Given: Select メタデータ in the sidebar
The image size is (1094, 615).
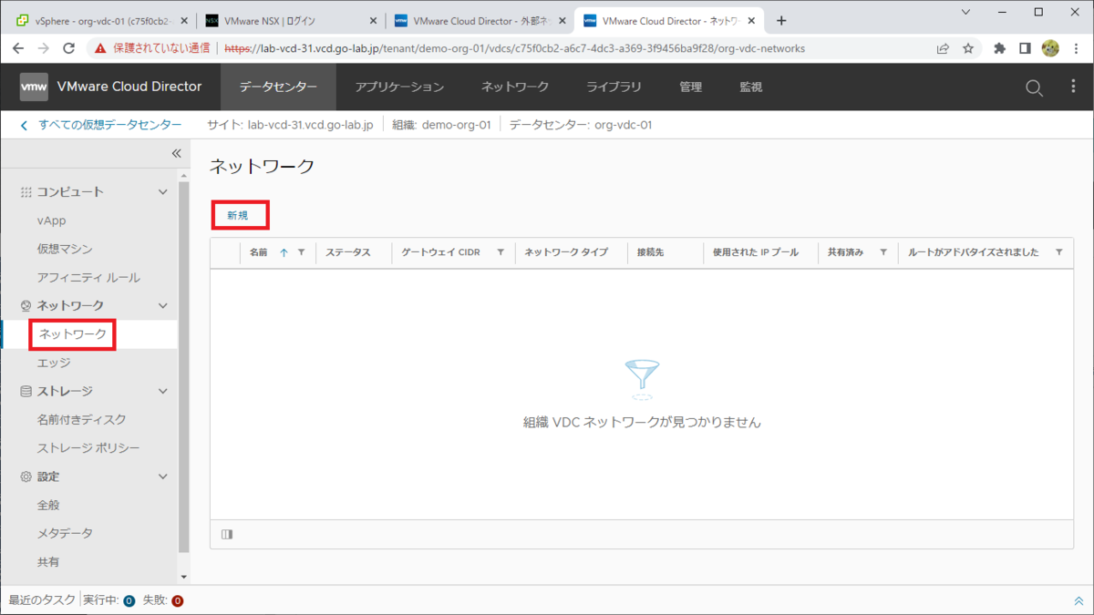Looking at the screenshot, I should pos(65,533).
